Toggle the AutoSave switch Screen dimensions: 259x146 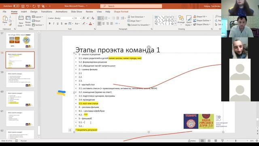[x=16, y=6]
